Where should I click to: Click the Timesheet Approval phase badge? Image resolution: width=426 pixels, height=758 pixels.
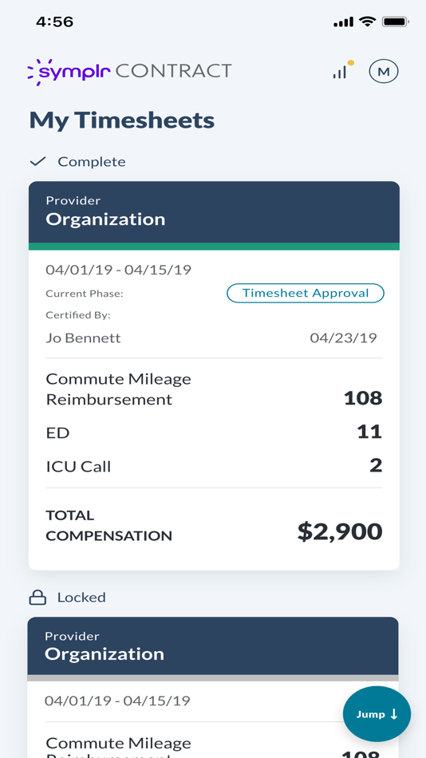point(306,293)
